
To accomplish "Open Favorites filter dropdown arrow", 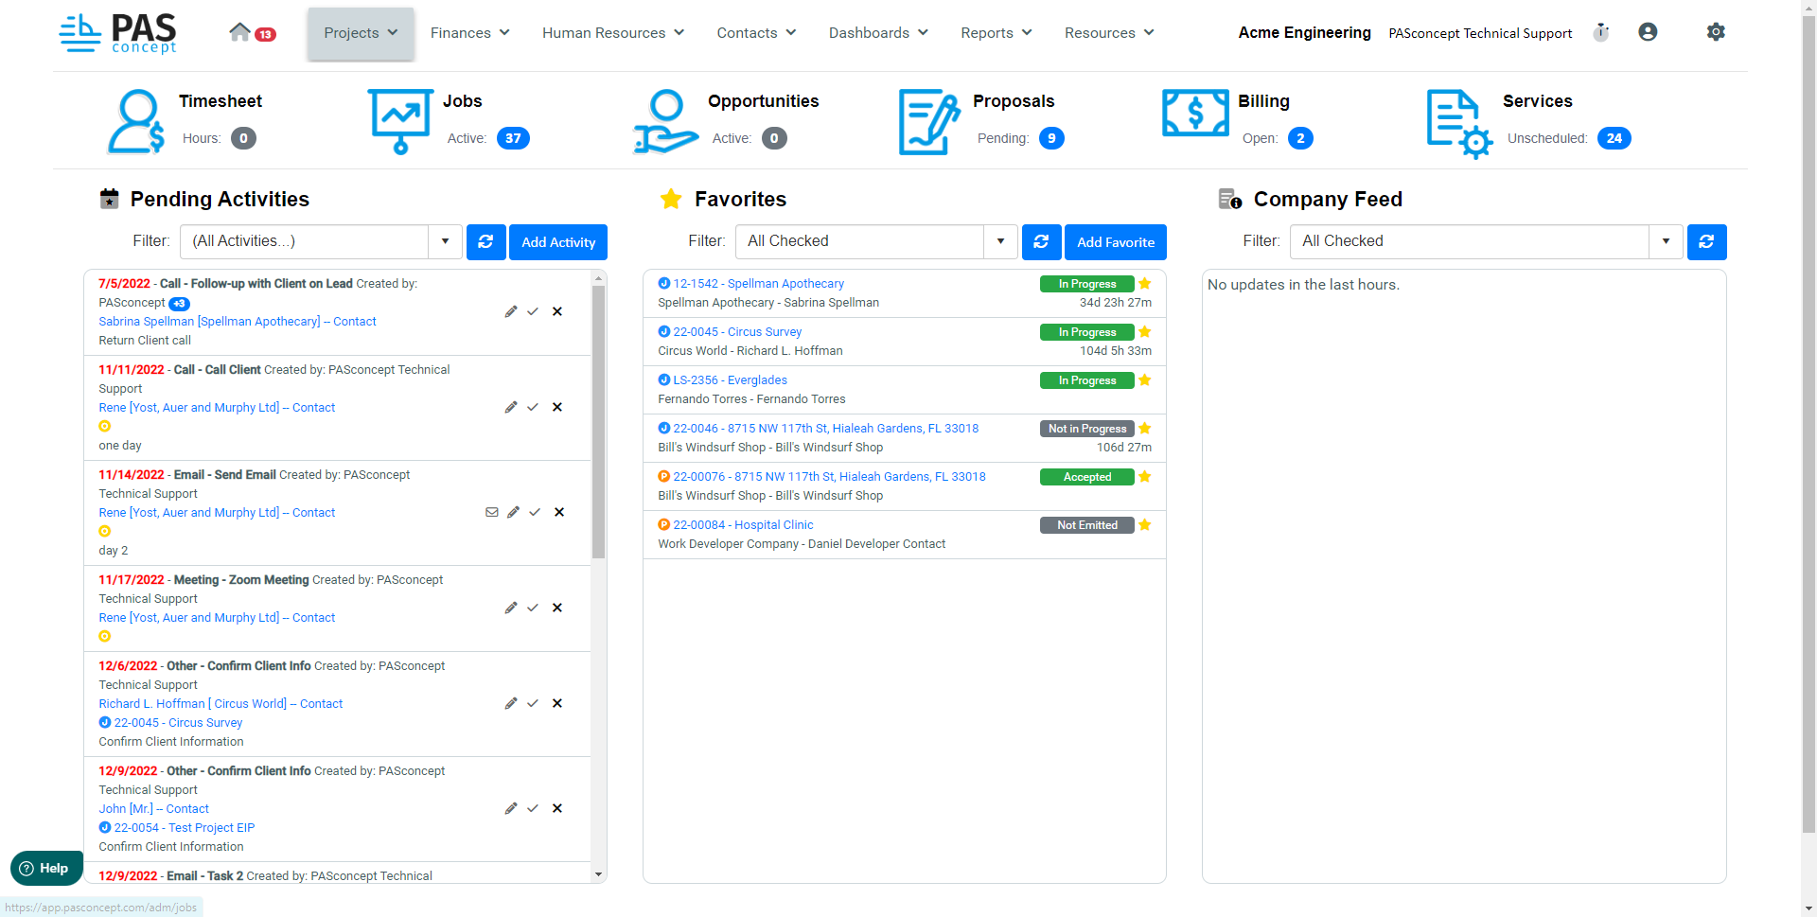I will tap(1000, 241).
